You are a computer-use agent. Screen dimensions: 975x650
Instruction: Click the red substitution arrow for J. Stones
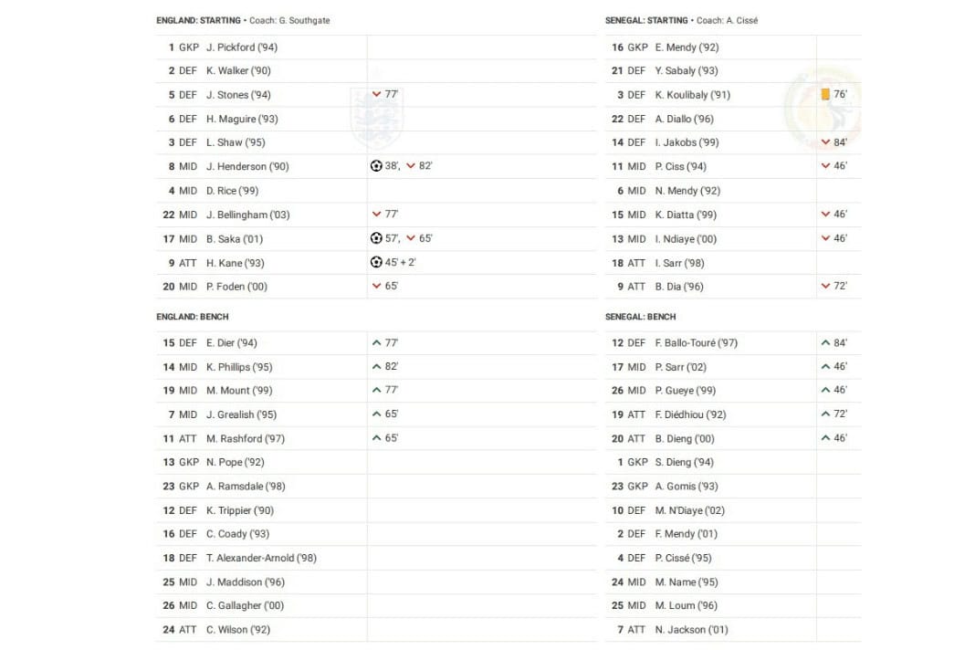coord(376,94)
